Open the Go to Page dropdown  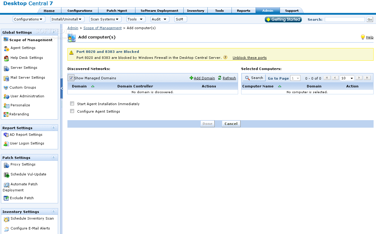coord(295,78)
